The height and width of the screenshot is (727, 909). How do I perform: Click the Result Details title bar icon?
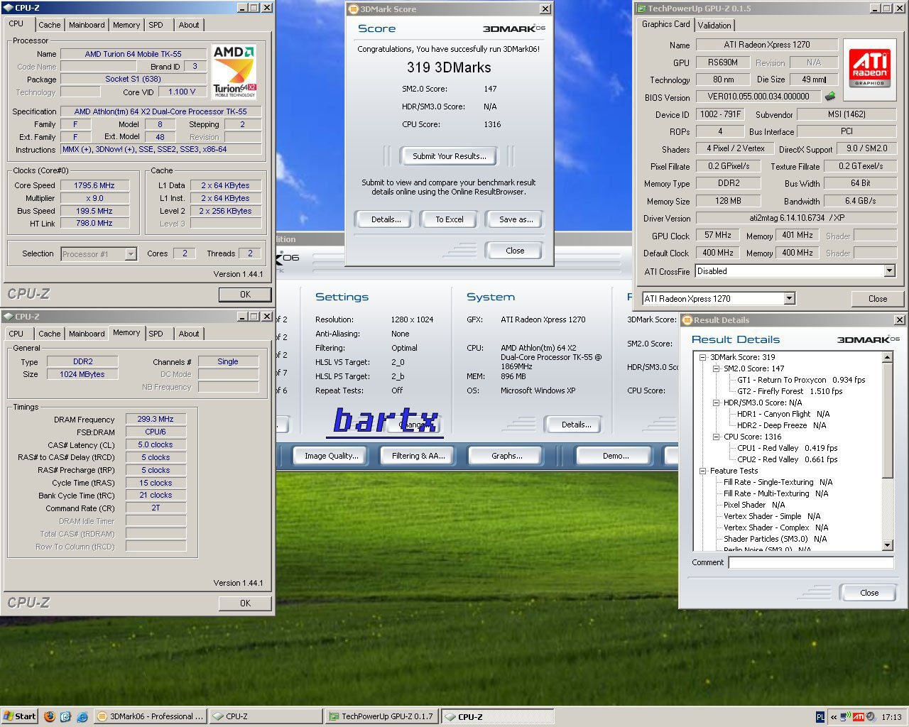click(687, 320)
